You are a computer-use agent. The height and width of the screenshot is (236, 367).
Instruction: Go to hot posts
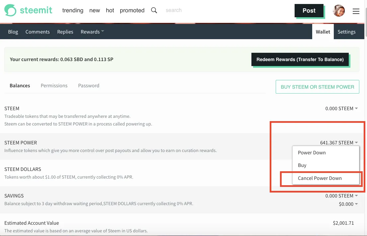110,10
